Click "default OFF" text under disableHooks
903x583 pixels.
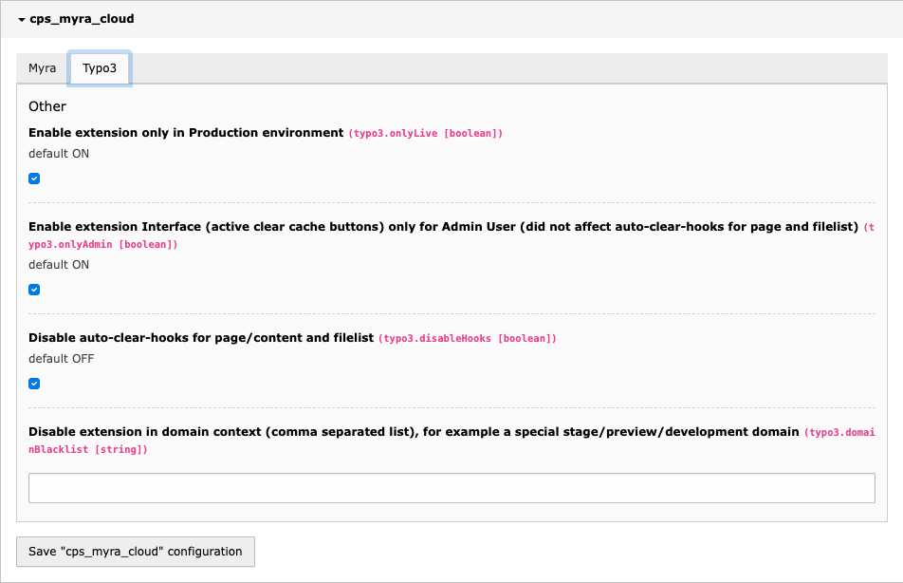[61, 359]
